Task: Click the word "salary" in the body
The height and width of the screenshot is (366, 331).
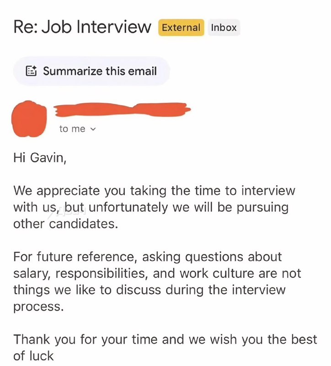Action: pos(30,274)
